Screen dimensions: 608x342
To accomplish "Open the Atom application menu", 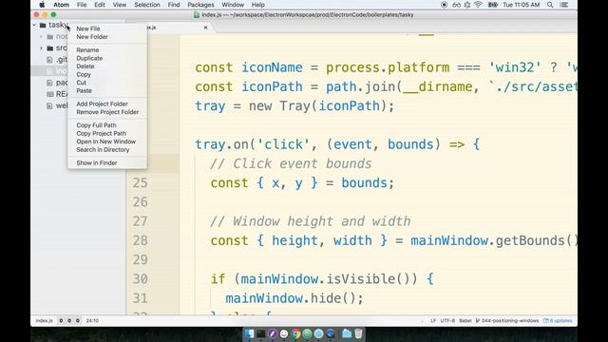I will pyautogui.click(x=61, y=5).
